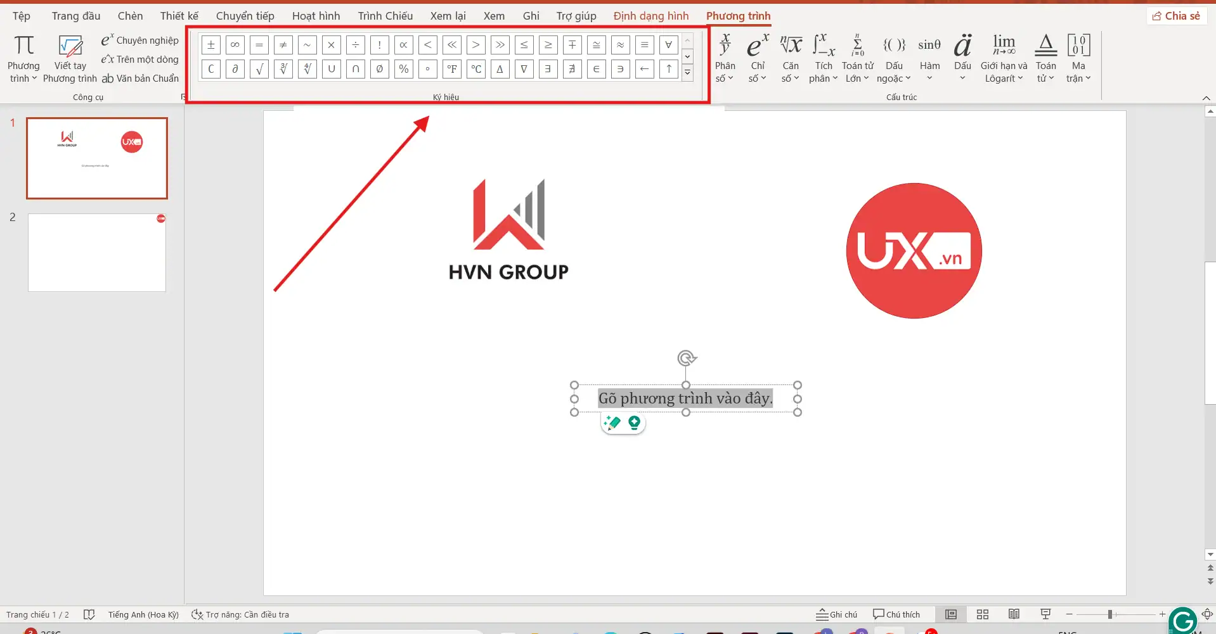Insert the infinity symbol
This screenshot has height=634, width=1216.
[x=235, y=45]
